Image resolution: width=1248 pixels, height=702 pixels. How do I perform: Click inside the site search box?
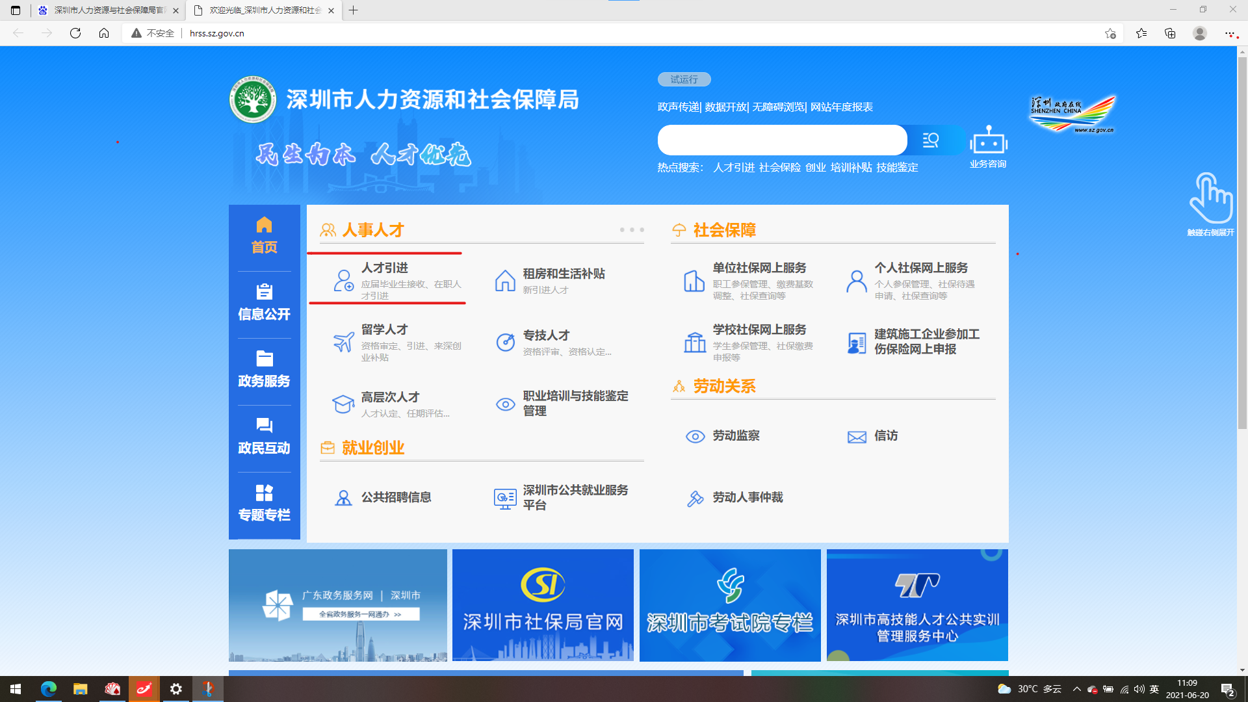coord(781,140)
